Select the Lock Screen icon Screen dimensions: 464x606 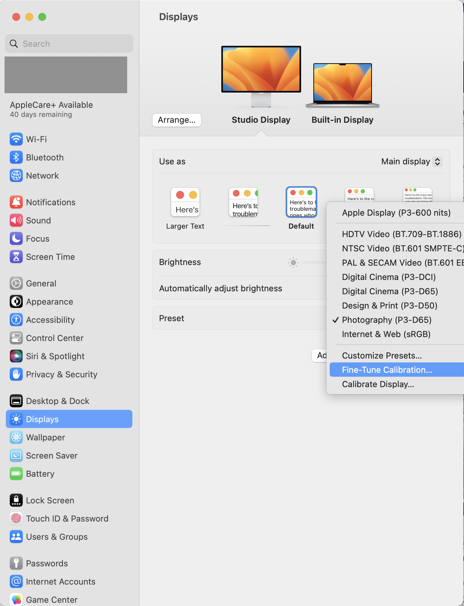coord(16,500)
